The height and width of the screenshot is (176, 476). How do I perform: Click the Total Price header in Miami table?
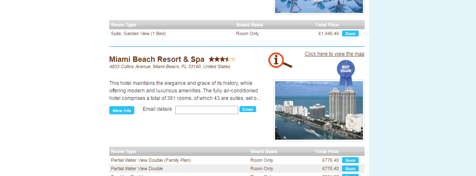327,151
